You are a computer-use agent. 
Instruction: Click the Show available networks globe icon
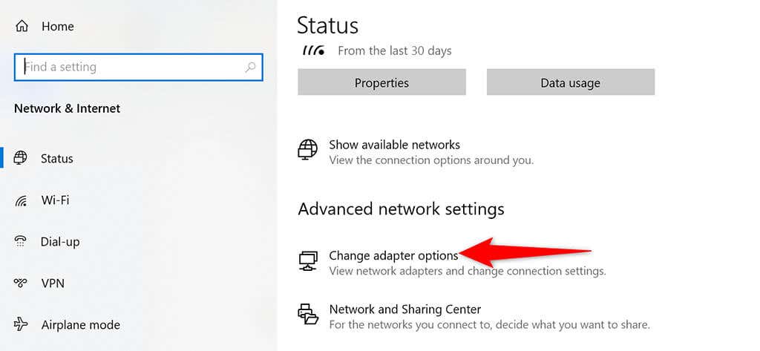pos(308,150)
